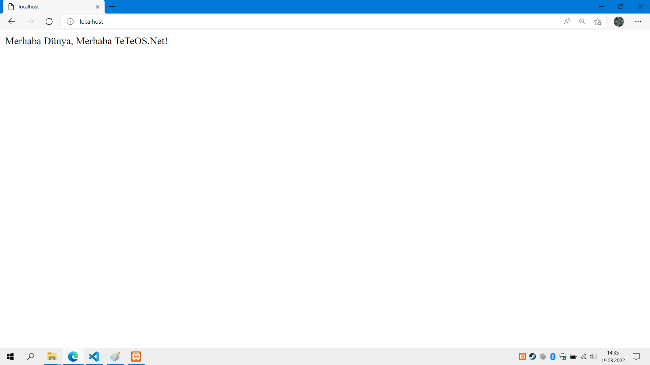Open the notification center

tap(636, 357)
